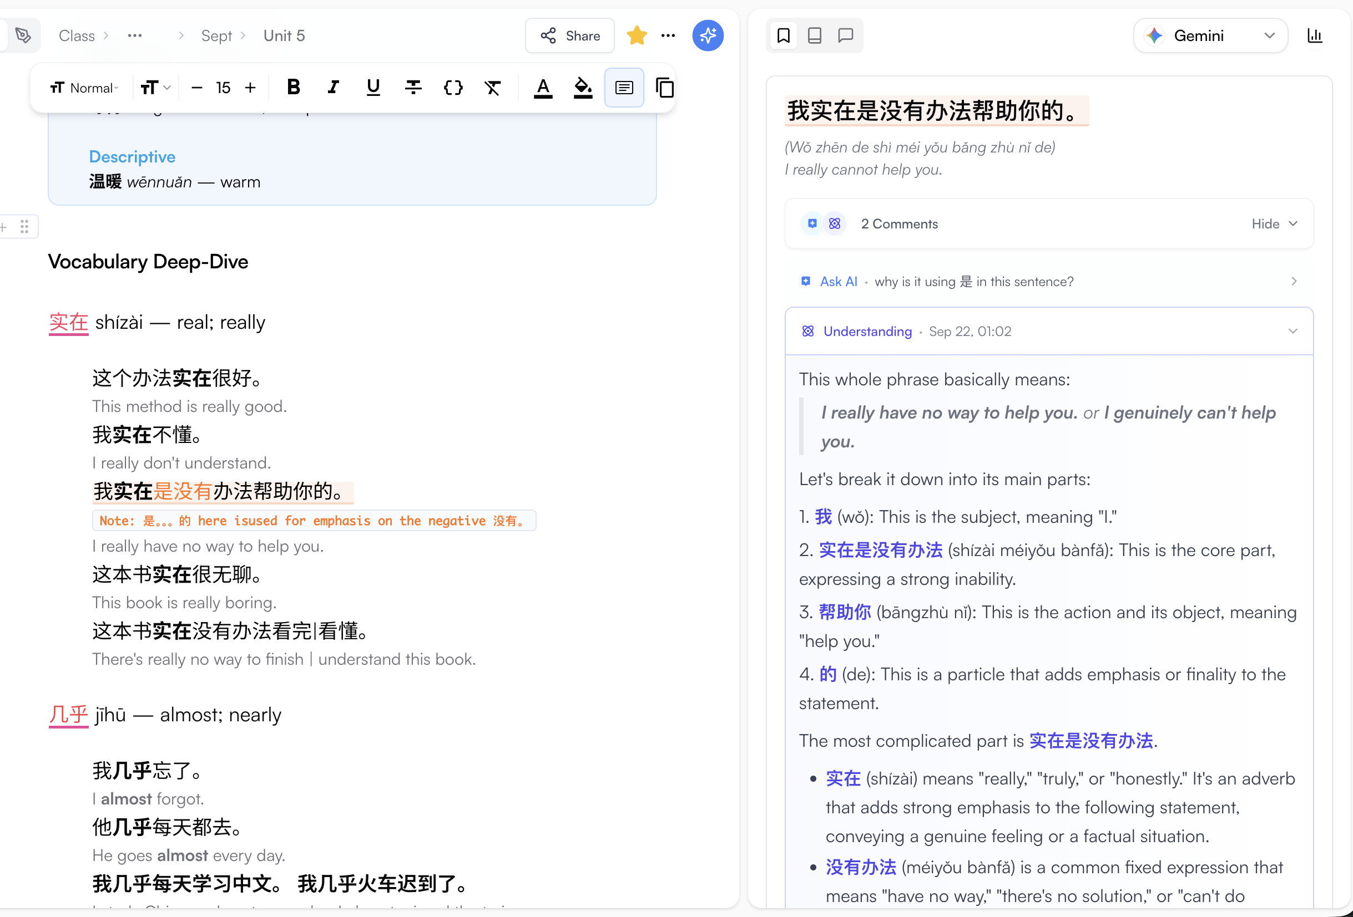Image resolution: width=1353 pixels, height=917 pixels.
Task: Toggle bold formatting in the toolbar
Action: (294, 87)
